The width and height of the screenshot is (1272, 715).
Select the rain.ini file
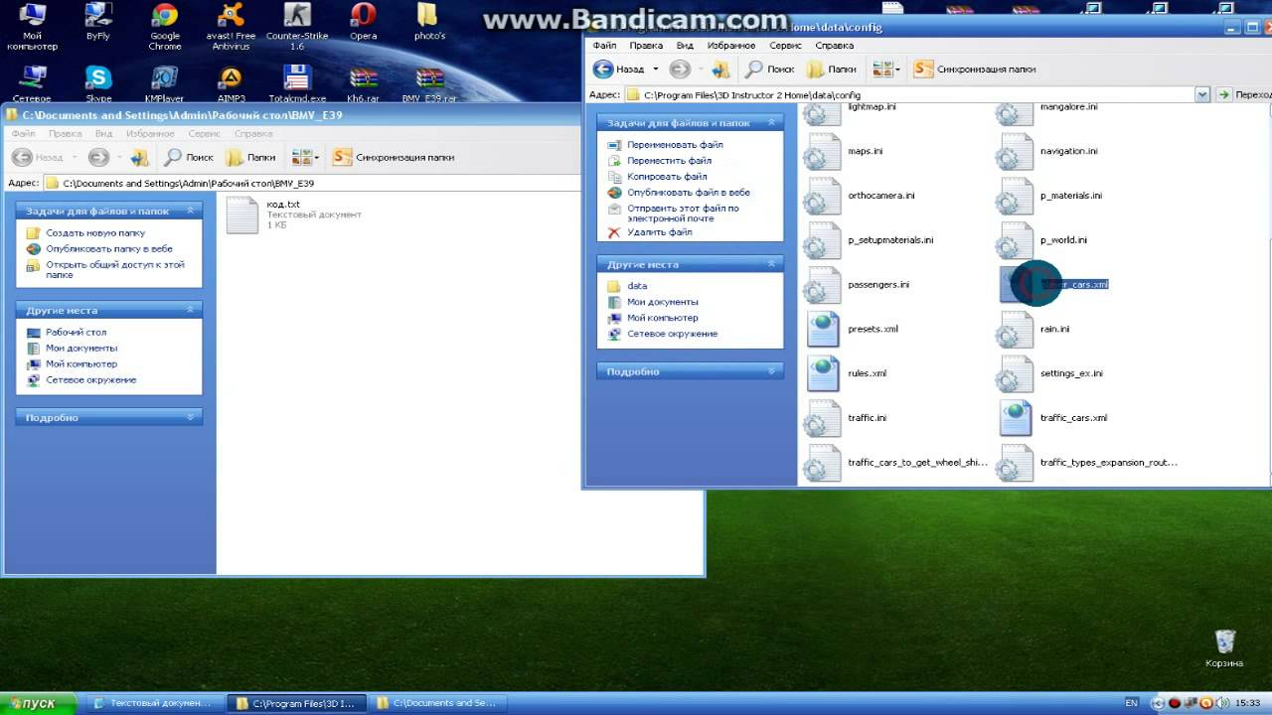click(x=1034, y=329)
